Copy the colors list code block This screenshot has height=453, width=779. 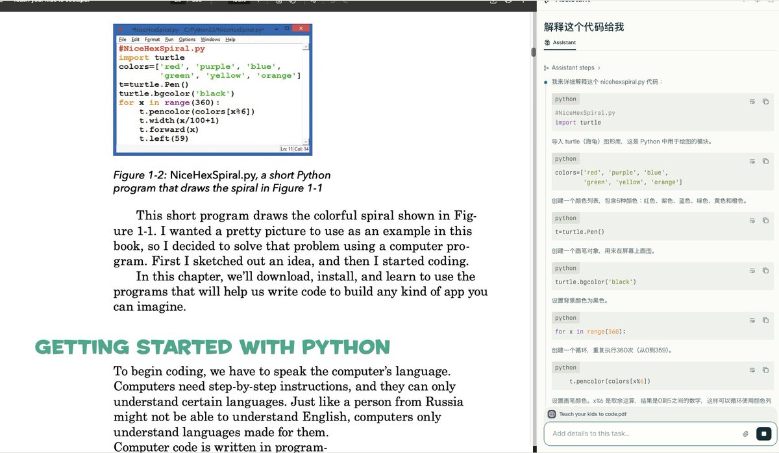765,161
